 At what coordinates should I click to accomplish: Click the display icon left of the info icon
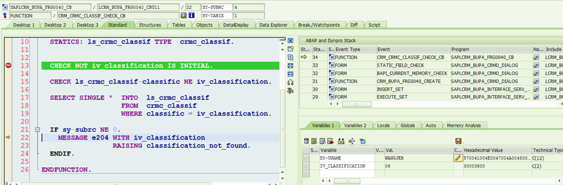(x=183, y=15)
